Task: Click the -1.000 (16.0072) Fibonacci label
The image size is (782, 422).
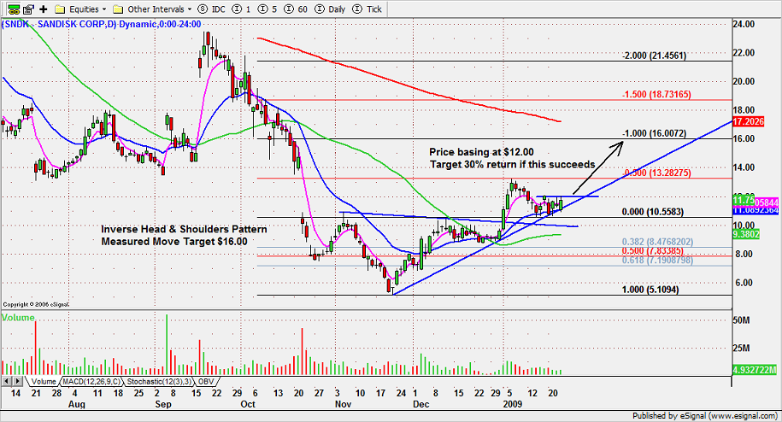Action: click(x=654, y=133)
